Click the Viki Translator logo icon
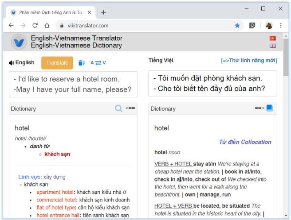This screenshot has height=220, width=291. (x=19, y=42)
